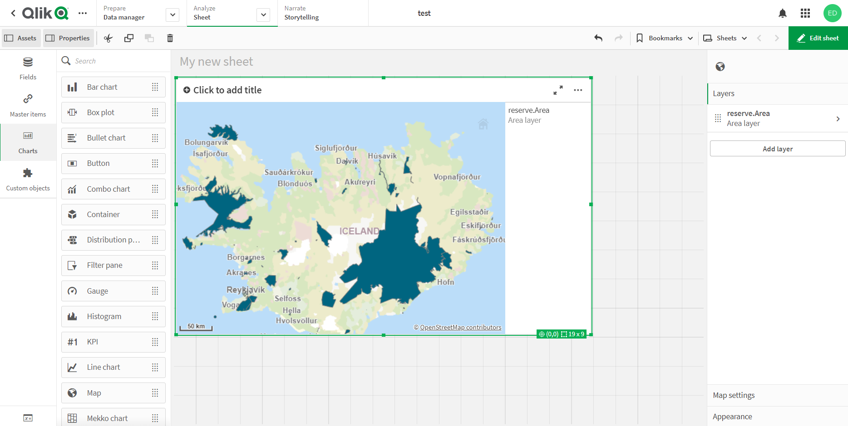Open Custom objects panel
Viewport: 848px width, 426px height.
click(x=28, y=179)
